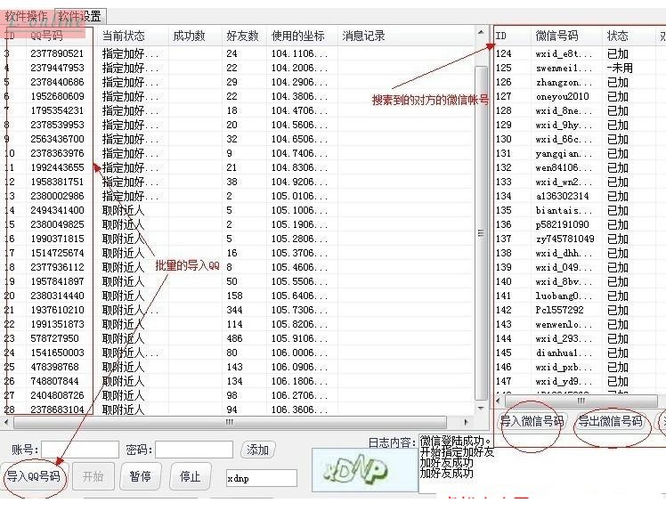The width and height of the screenshot is (666, 519).
Task: Export with 导出微信号码 button
Action: click(611, 421)
